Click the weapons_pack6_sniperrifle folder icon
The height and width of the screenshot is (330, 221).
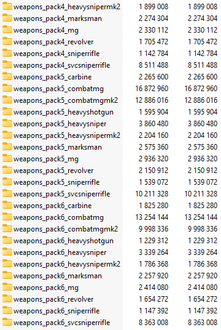pyautogui.click(x=7, y=311)
